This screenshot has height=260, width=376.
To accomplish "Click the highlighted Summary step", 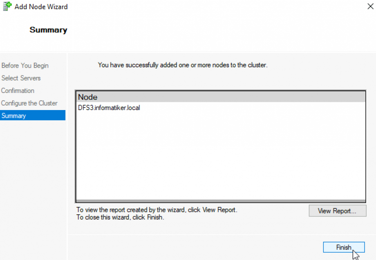I will pyautogui.click(x=13, y=116).
